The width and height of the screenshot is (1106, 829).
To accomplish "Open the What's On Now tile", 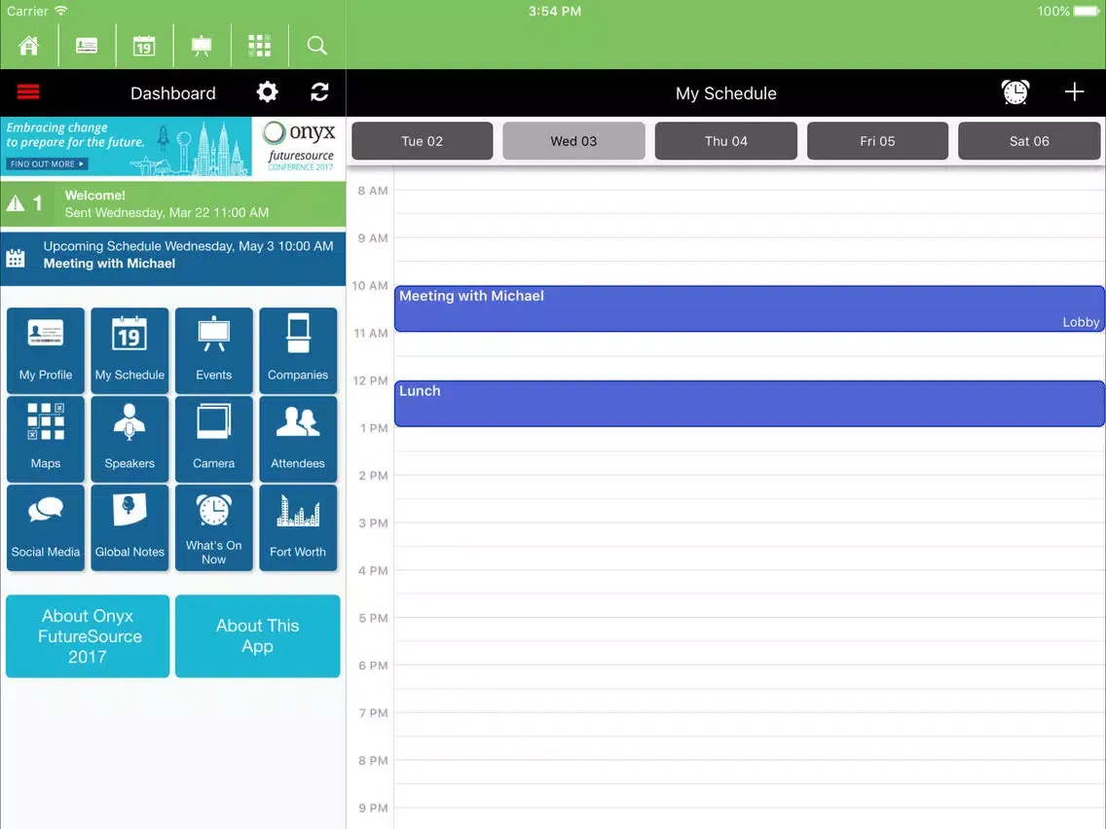I will [214, 528].
